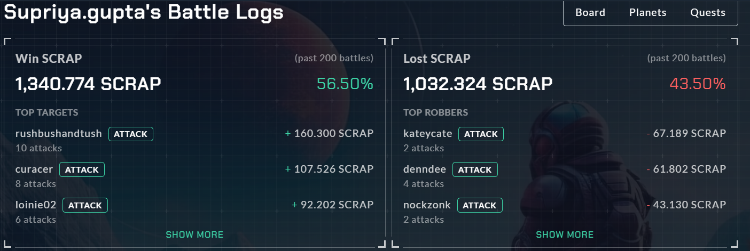Viewport: 750px width, 251px height.
Task: Select the Win SCRAP panel heading
Action: click(49, 59)
